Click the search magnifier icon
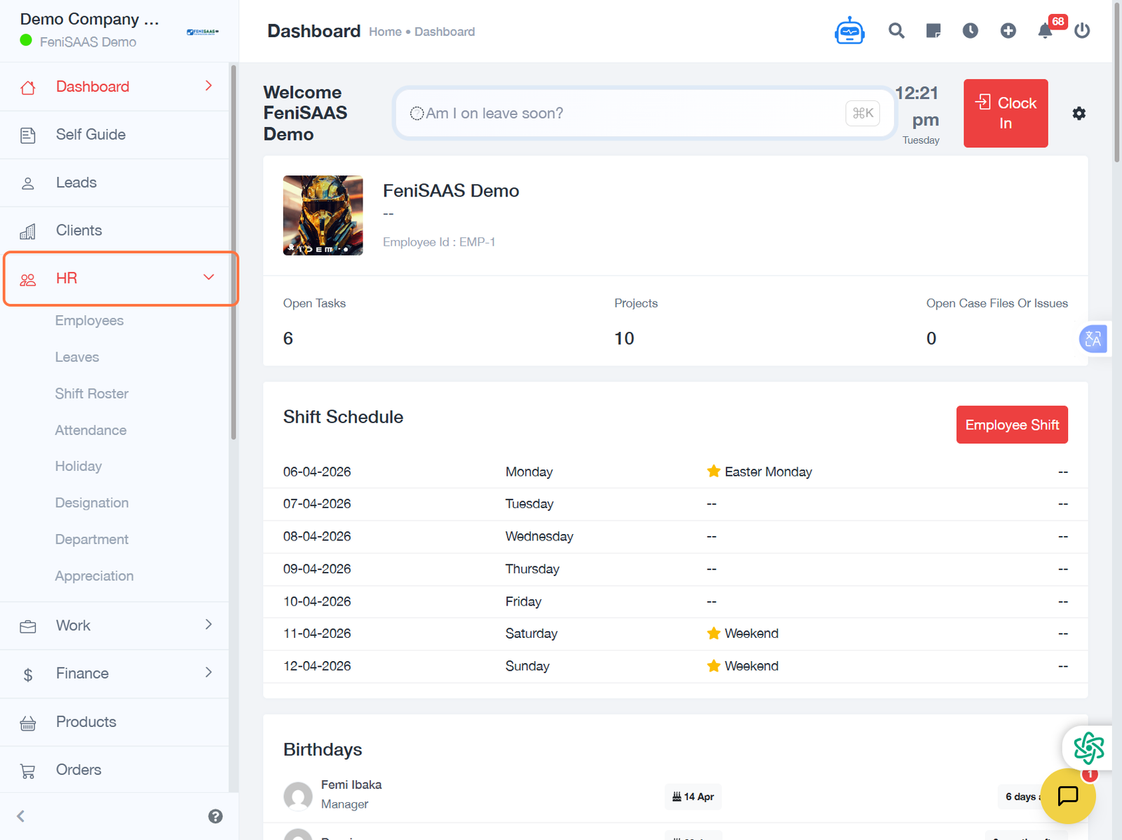The height and width of the screenshot is (840, 1122). [896, 31]
